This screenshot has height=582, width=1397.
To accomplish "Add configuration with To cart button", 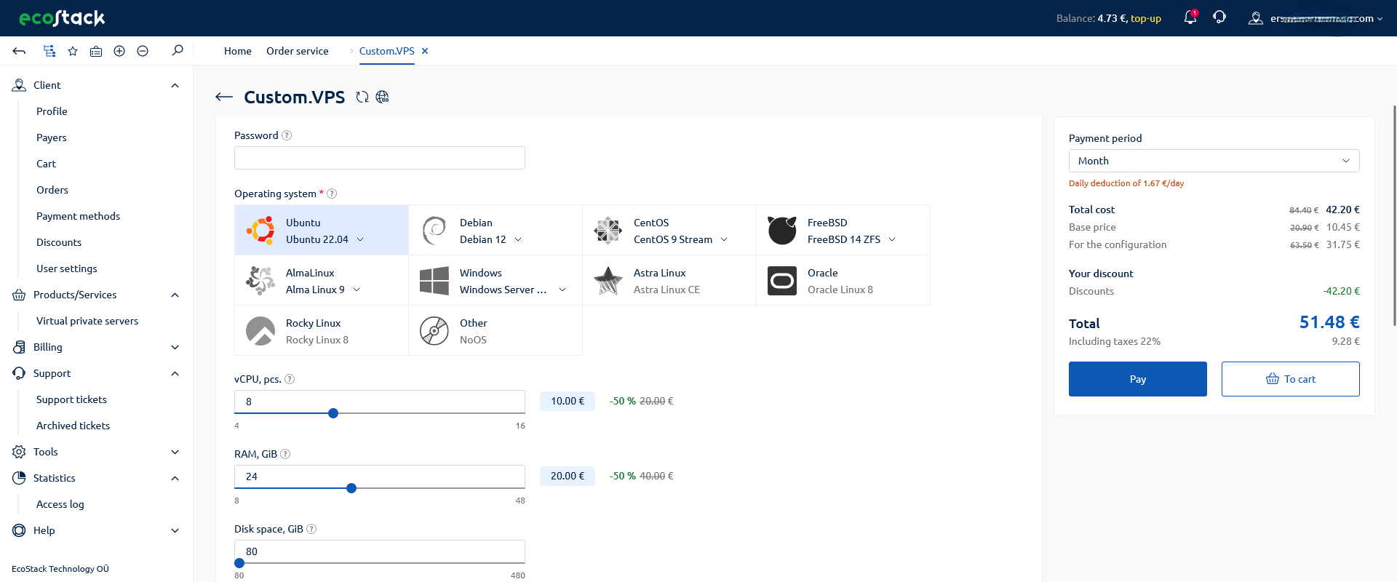I will pyautogui.click(x=1291, y=379).
